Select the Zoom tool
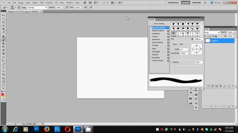This screenshot has width=238, height=133. coord(3,88)
